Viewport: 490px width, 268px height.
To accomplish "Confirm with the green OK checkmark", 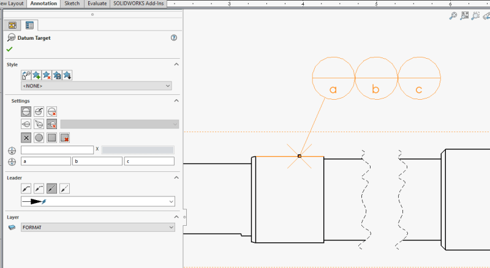I will (x=9, y=49).
